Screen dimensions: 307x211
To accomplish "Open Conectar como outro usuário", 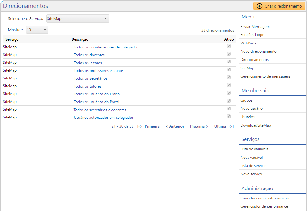I will point(264,198).
